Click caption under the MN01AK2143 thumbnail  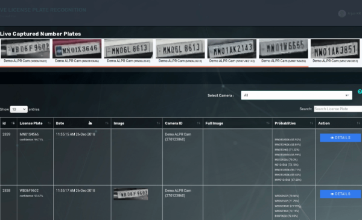click(x=232, y=61)
